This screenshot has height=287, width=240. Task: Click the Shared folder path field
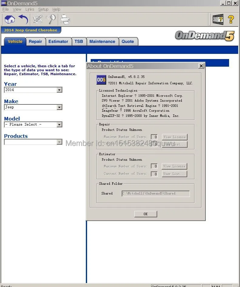(156, 194)
